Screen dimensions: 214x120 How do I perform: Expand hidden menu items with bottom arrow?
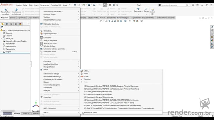(x=43, y=115)
